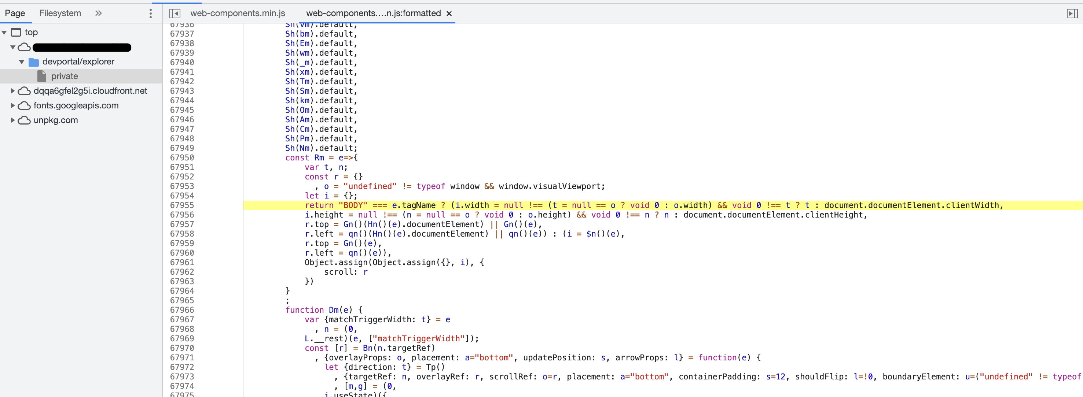
Task: Click line number 67966 gutter
Action: tap(182, 310)
